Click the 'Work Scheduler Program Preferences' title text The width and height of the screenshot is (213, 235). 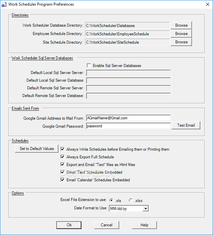pos(41,4)
